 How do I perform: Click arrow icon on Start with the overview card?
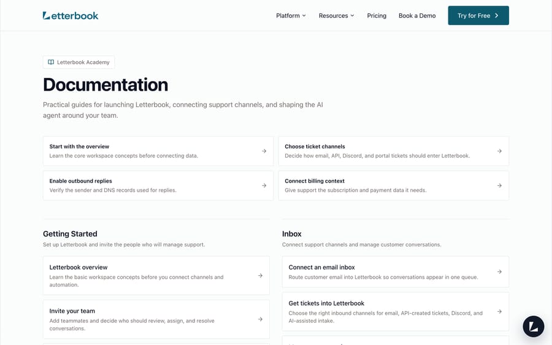[264, 151]
